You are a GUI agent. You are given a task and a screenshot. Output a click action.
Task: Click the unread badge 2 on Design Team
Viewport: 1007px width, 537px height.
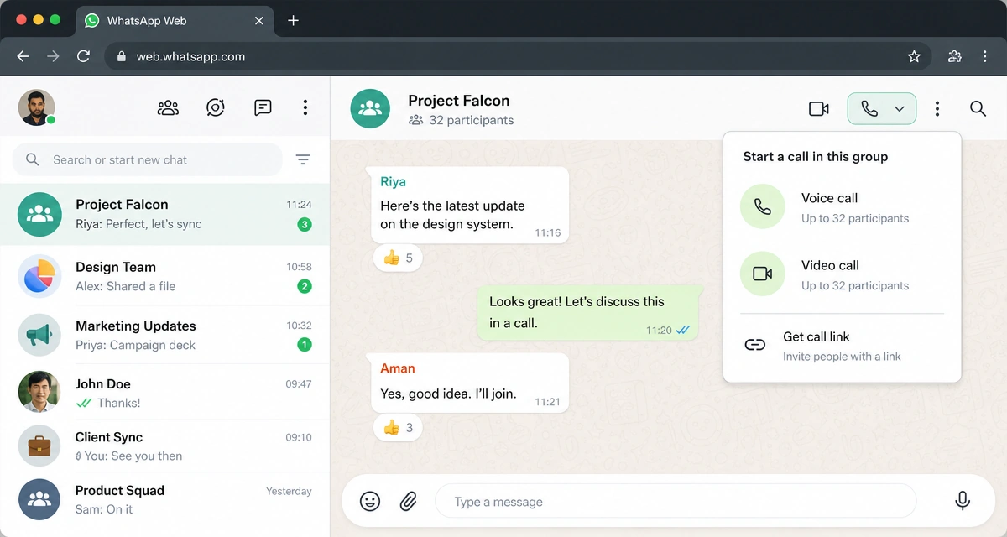click(305, 286)
